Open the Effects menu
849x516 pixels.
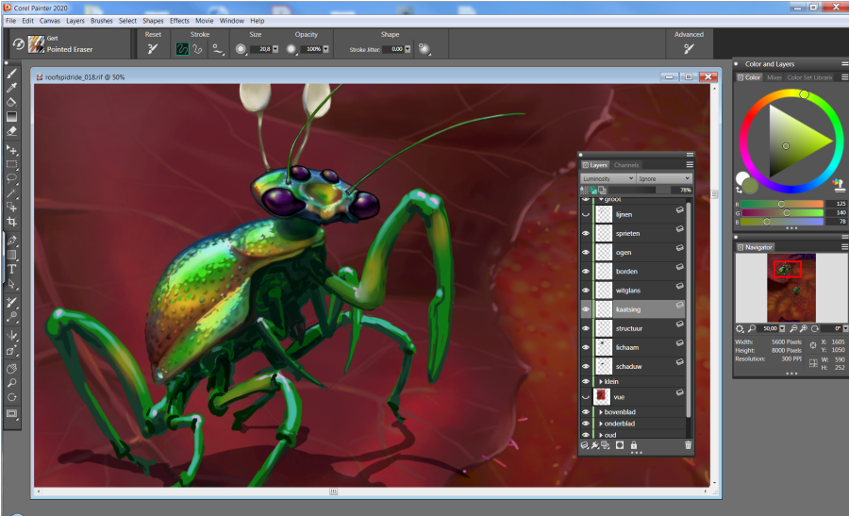(x=179, y=21)
